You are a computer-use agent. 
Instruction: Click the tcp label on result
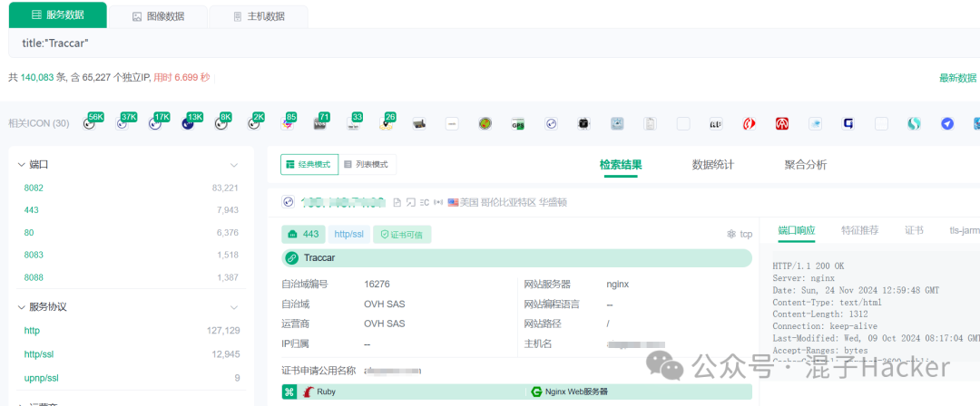point(746,234)
